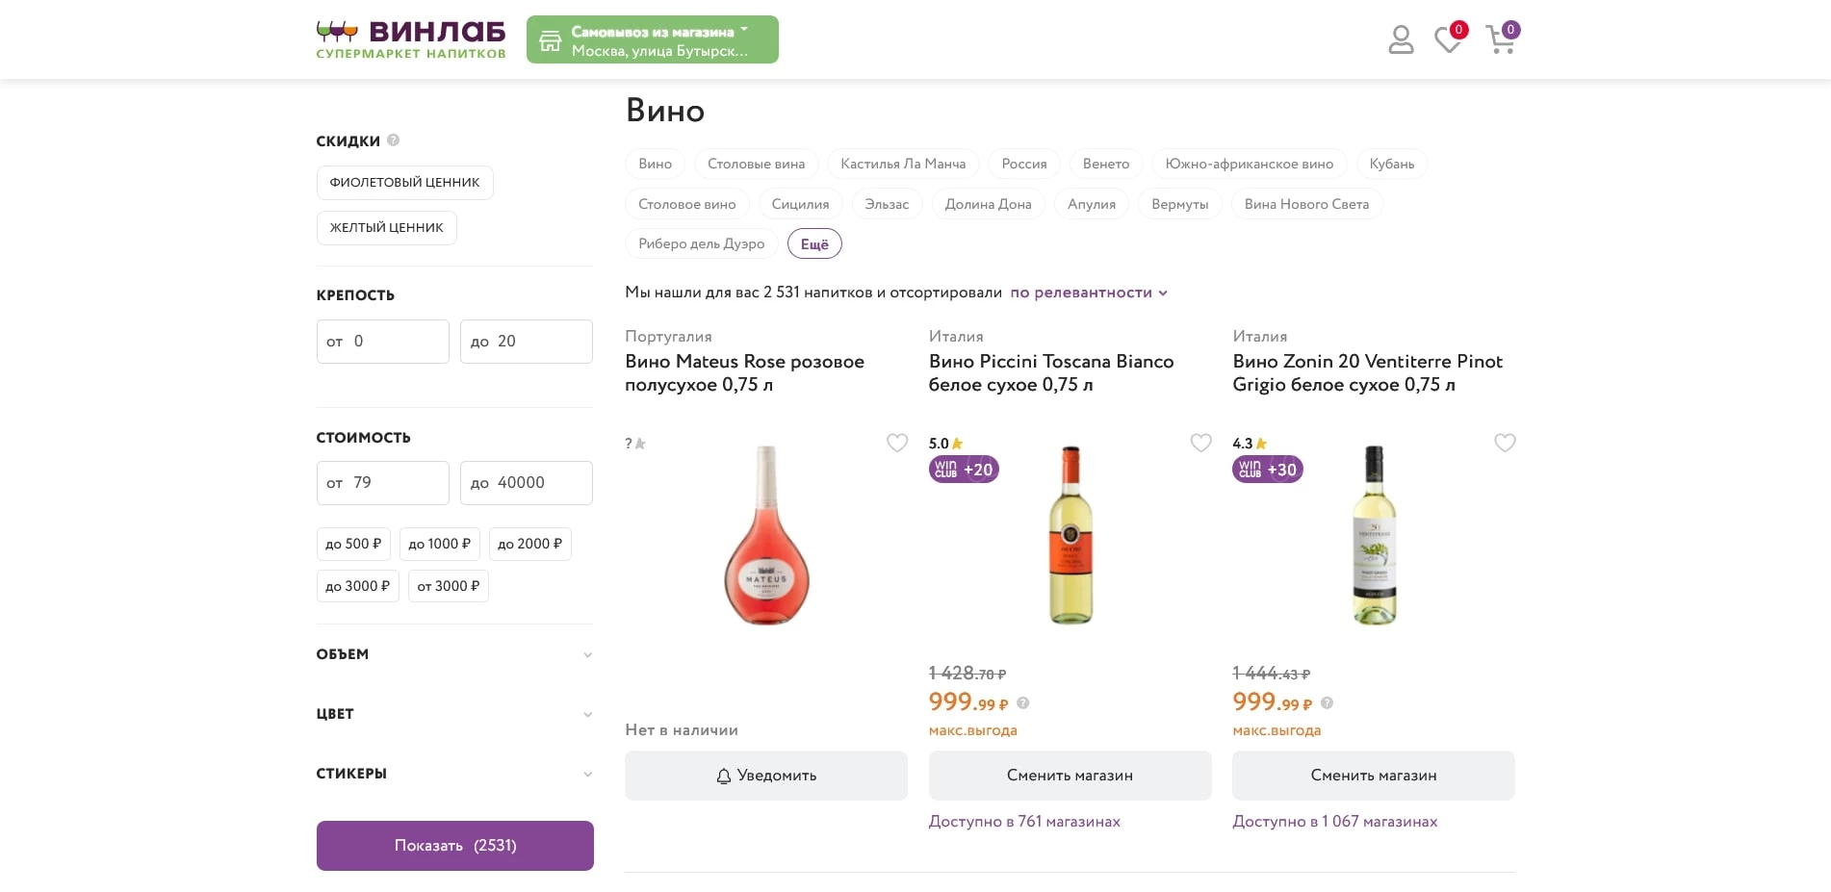Toggle the Желтый ценник discount filter

click(x=386, y=228)
